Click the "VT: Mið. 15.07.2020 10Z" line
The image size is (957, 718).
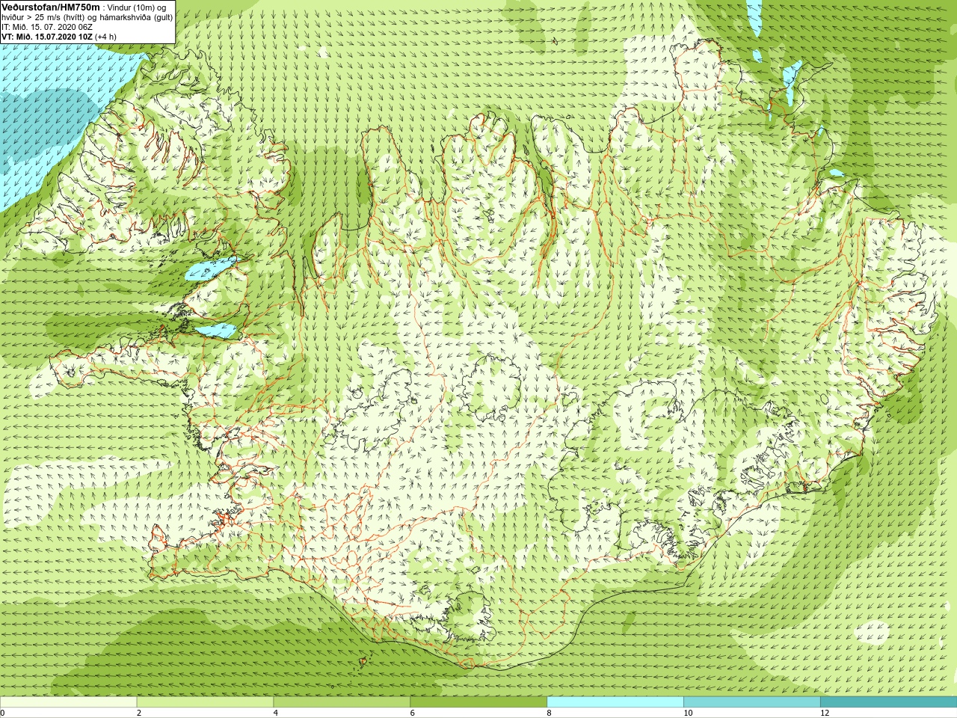(x=46, y=37)
